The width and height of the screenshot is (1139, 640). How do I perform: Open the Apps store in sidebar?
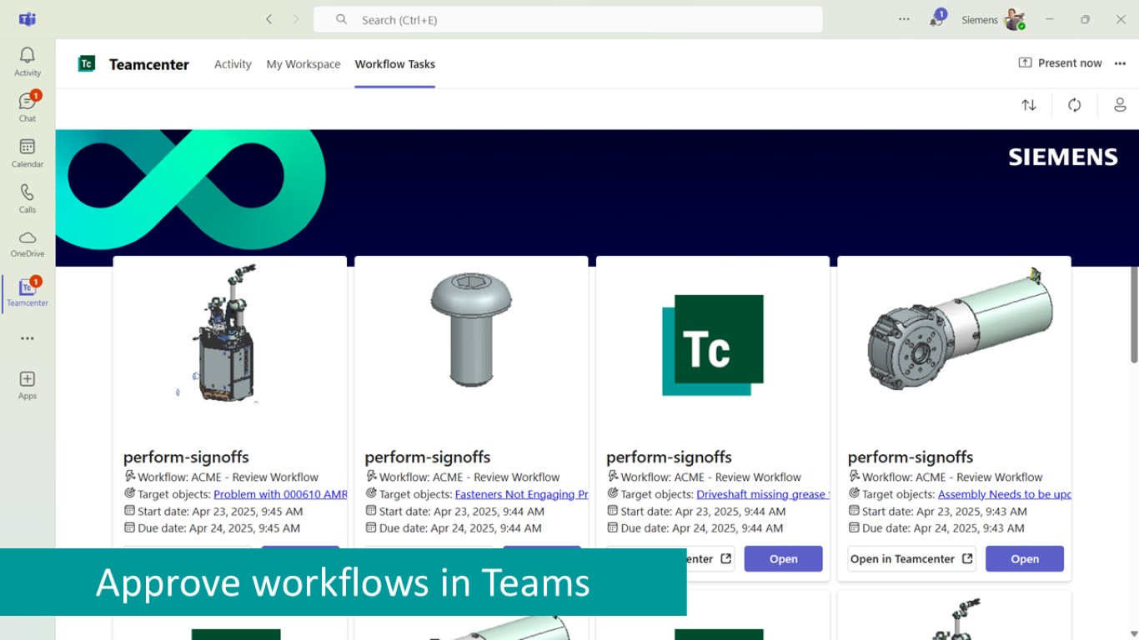tap(28, 385)
